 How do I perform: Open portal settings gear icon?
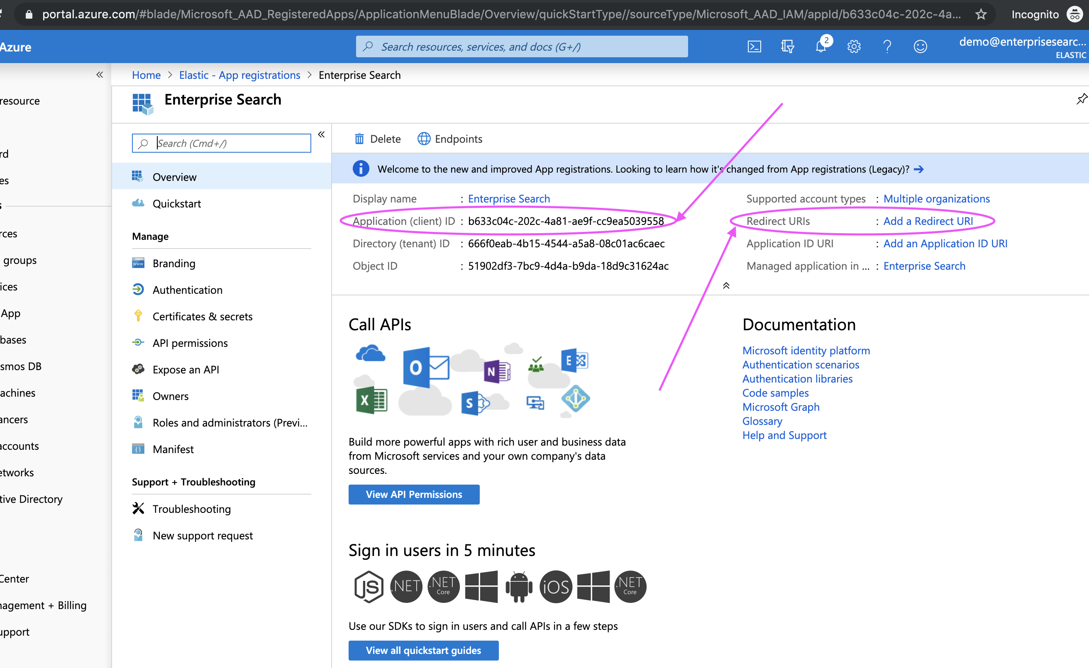tap(853, 46)
